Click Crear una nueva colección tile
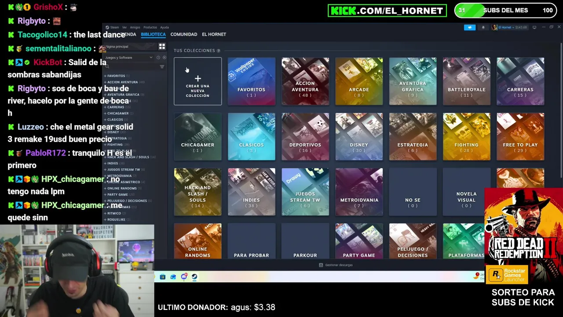Image resolution: width=563 pixels, height=317 pixels. point(197,81)
